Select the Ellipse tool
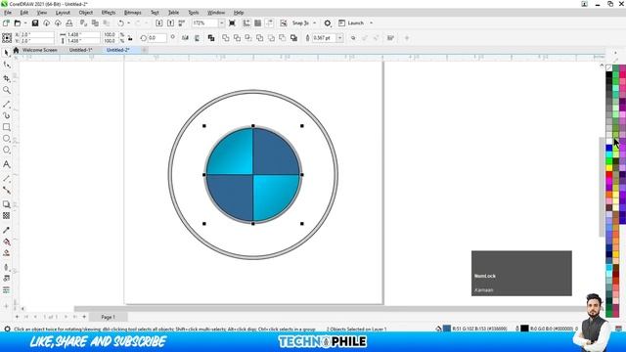This screenshot has height=352, width=626. pos(7,139)
